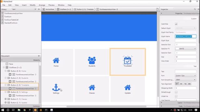Click the Update house icon on the canvas

[x=127, y=87]
